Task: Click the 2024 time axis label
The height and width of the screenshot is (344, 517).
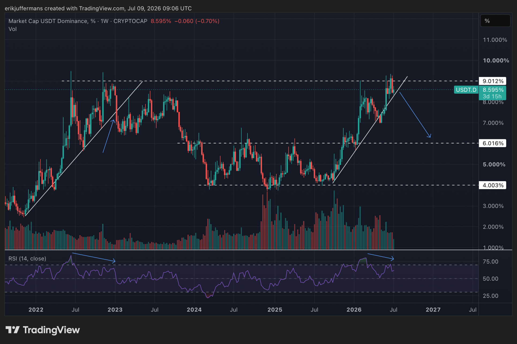Action: (x=194, y=310)
